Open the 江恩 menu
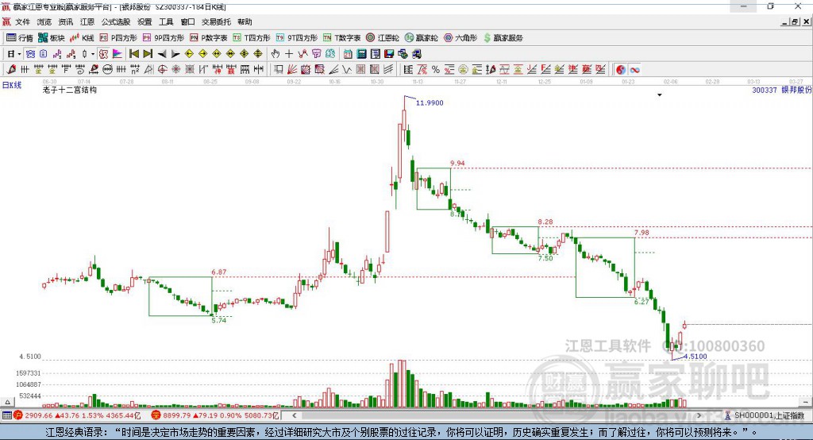The width and height of the screenshot is (813, 440). click(x=87, y=21)
